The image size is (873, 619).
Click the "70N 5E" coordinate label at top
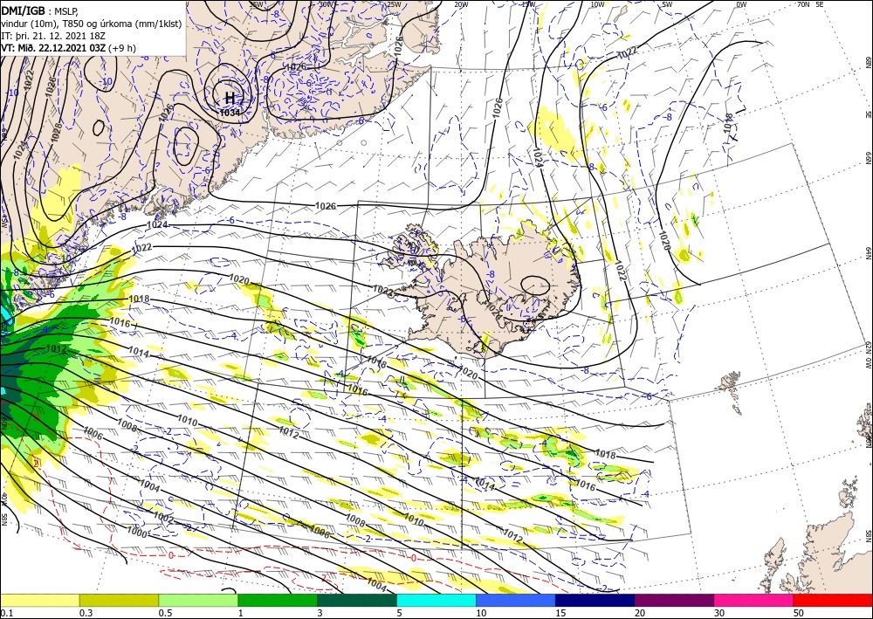[810, 4]
